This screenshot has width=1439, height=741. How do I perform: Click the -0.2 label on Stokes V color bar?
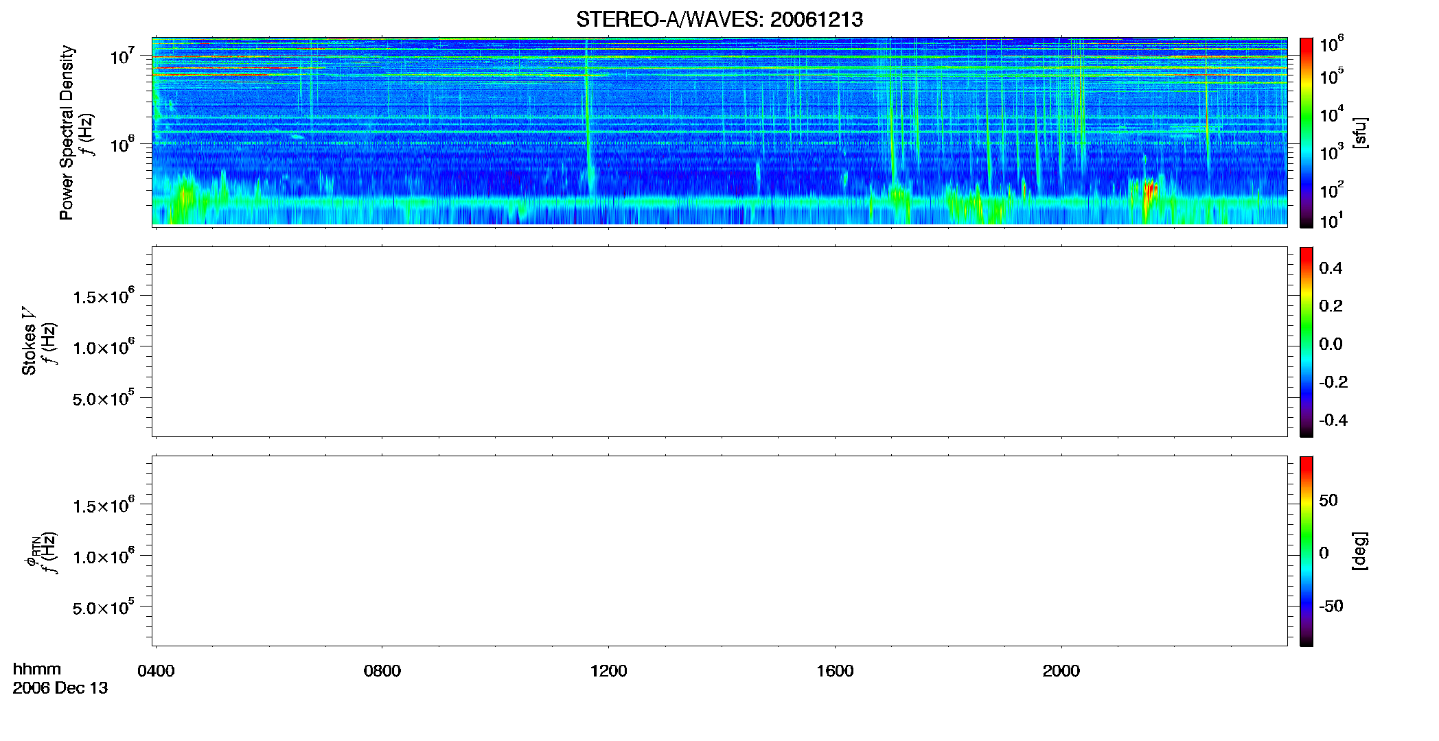point(1333,382)
